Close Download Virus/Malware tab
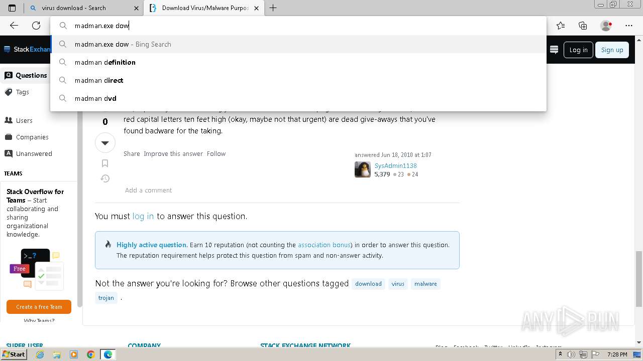The height and width of the screenshot is (361, 643). click(257, 8)
